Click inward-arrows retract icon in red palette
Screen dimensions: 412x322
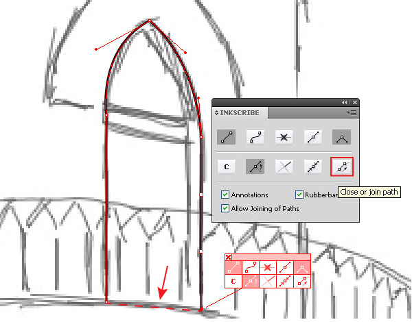pos(285,282)
